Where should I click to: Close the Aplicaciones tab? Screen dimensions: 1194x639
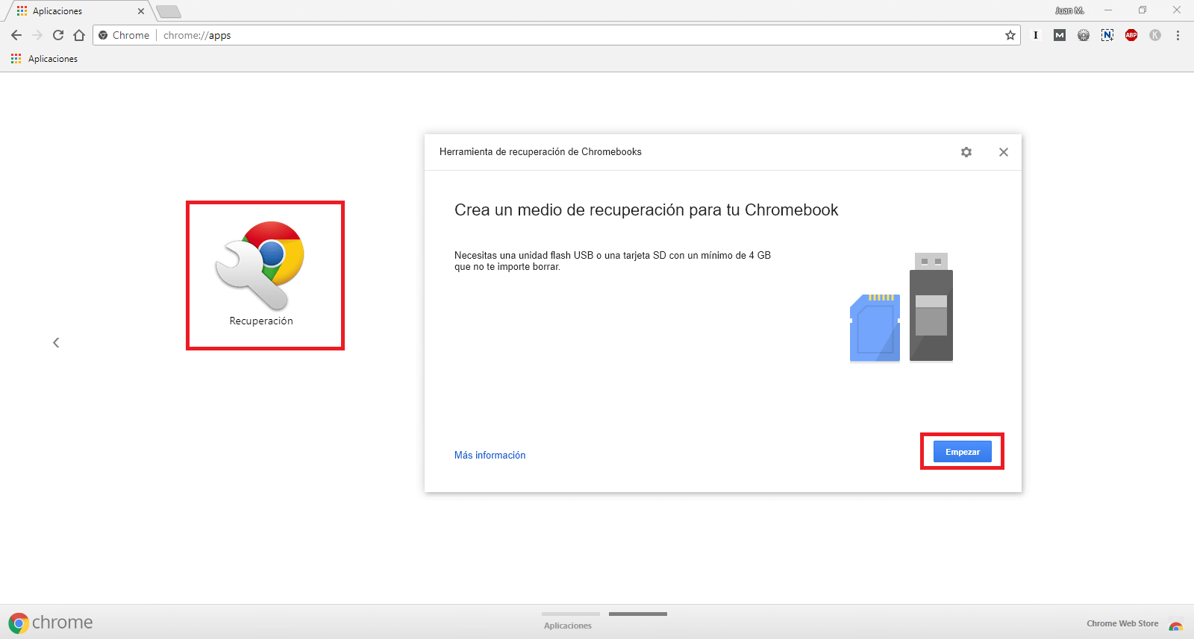tap(141, 11)
